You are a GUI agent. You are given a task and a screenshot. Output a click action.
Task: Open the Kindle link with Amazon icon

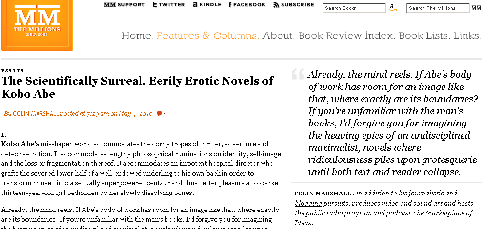coord(195,4)
